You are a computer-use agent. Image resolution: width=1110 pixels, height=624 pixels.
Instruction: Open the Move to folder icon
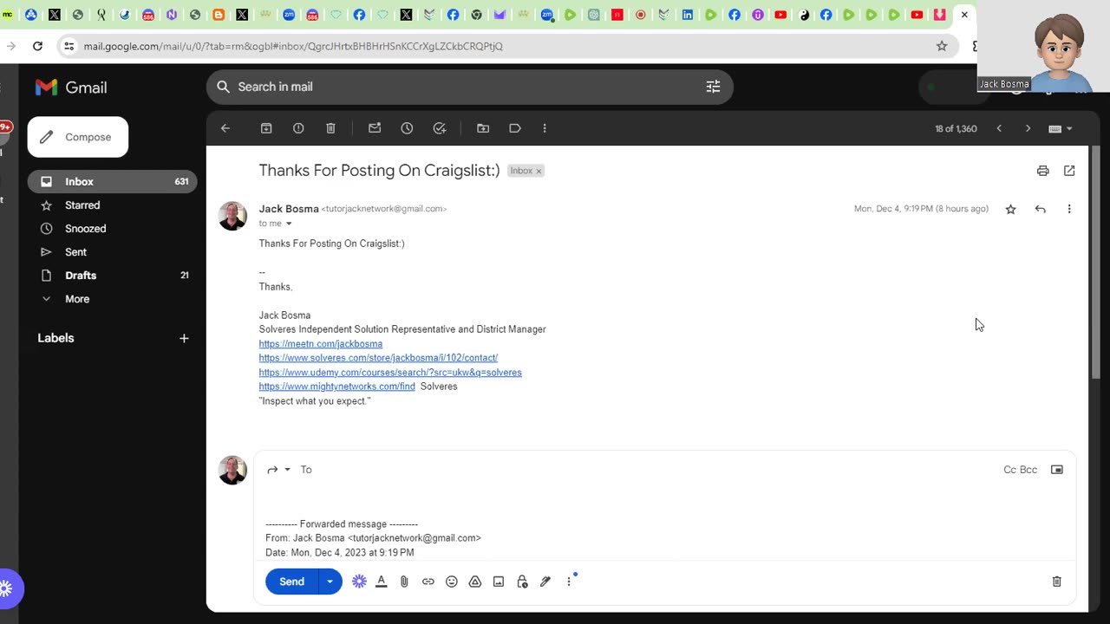coord(483,128)
